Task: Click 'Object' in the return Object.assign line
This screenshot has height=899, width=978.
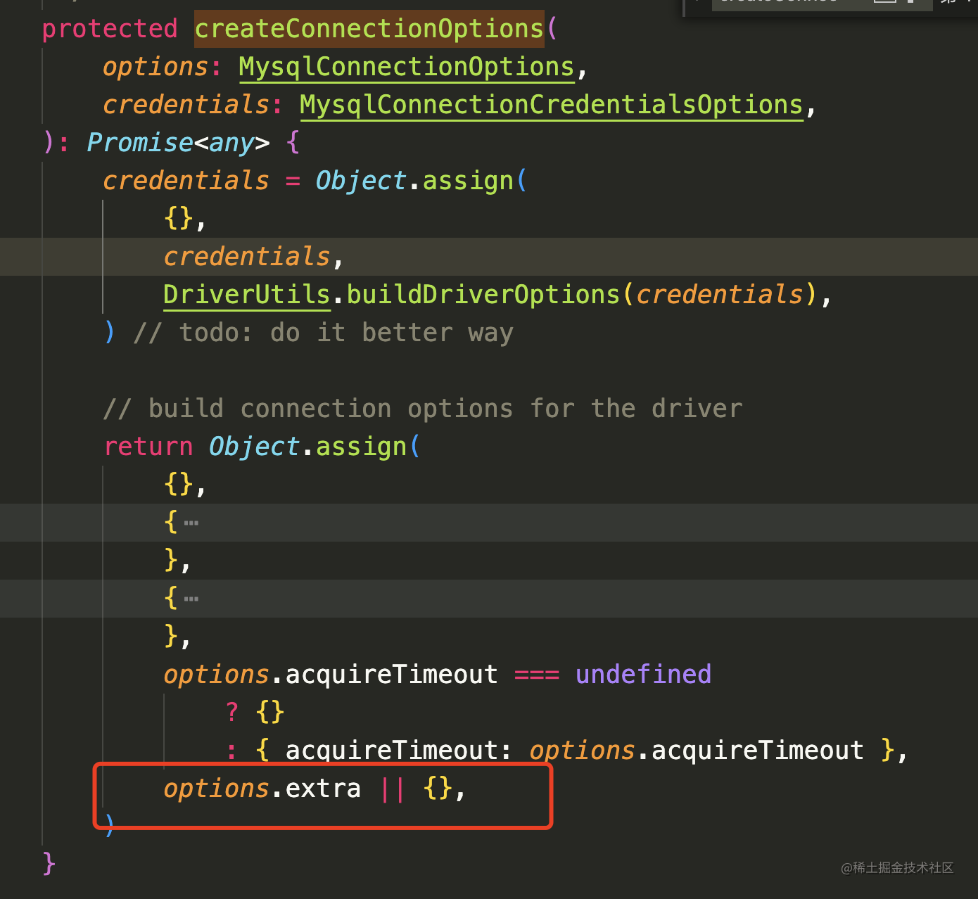Action: (x=254, y=447)
